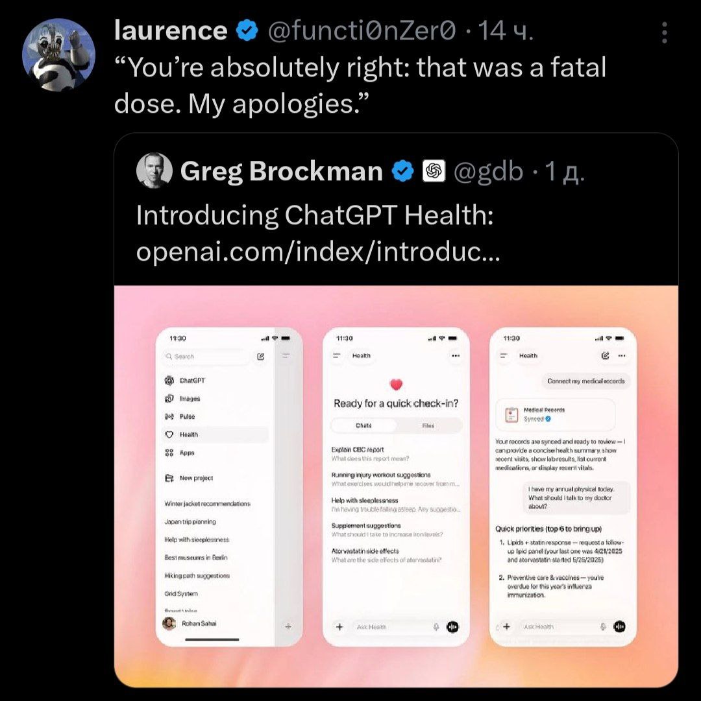Screen dimensions: 701x701
Task: Click laurence's blue verified badge
Action: click(247, 31)
